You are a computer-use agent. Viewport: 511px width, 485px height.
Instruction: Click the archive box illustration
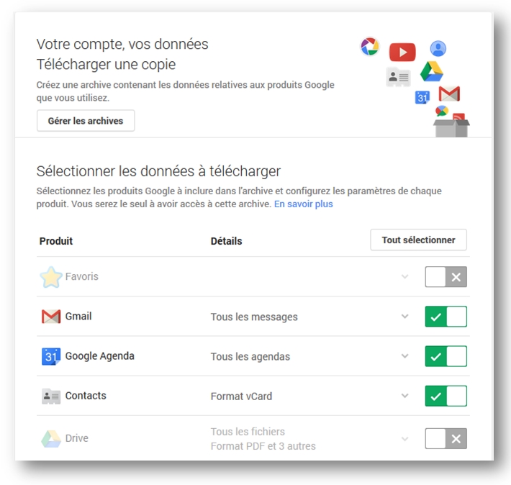(x=452, y=128)
